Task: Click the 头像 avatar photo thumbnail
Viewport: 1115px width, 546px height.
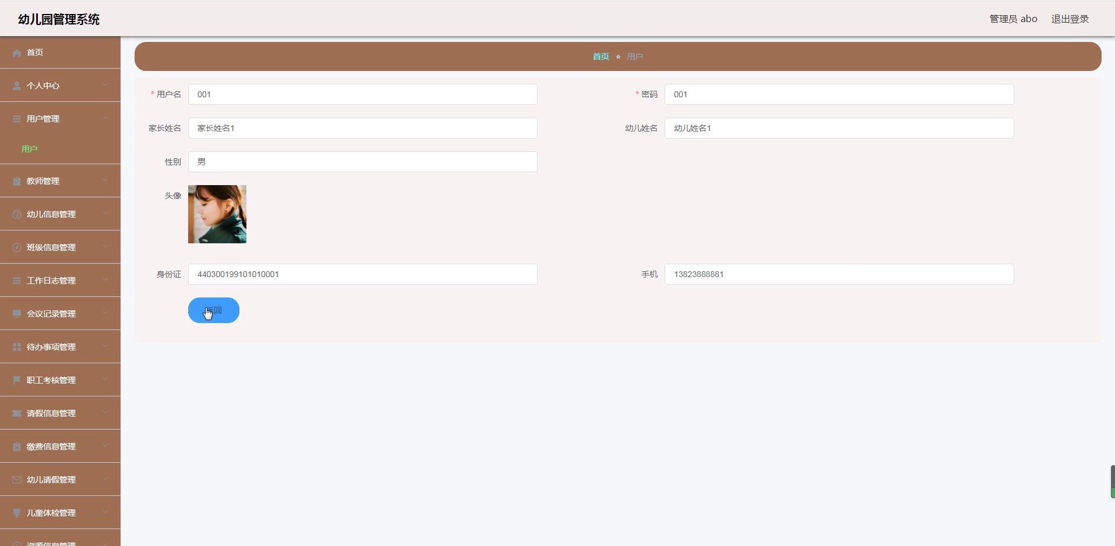Action: (217, 214)
